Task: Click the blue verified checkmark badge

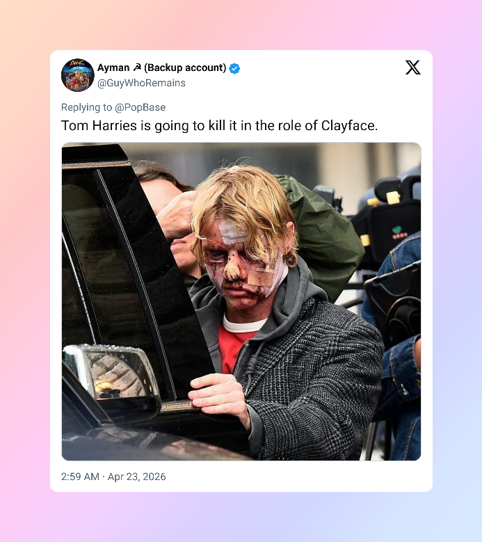Action: tap(234, 68)
